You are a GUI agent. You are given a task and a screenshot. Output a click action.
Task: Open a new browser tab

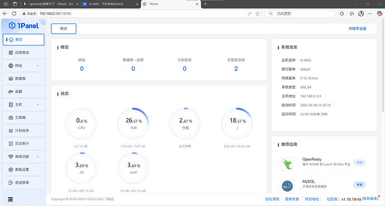coord(205,4)
